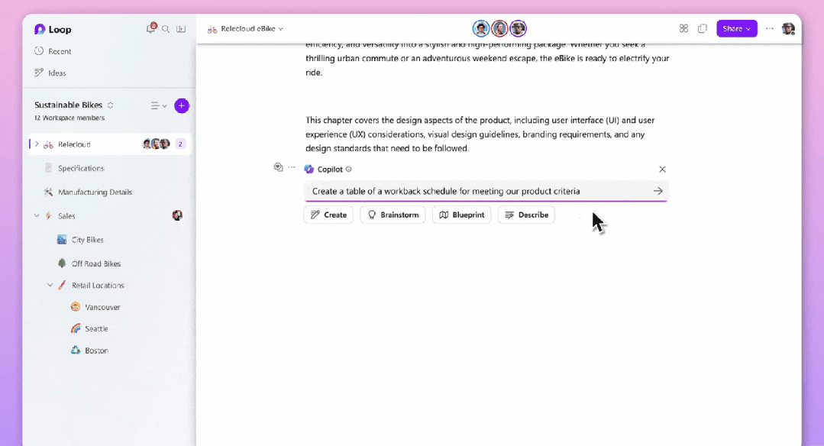
Task: View Relecloud page collaborator avatars
Action: (157, 144)
